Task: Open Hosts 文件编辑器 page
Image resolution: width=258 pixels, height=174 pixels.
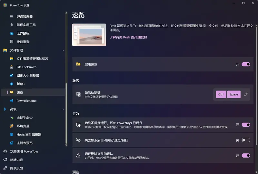Action: point(33,135)
